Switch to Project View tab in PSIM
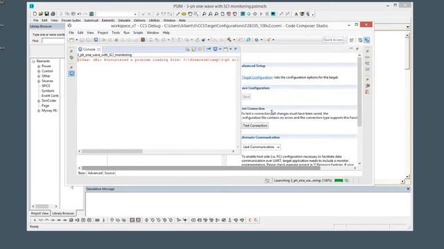Image resolution: width=444 pixels, height=249 pixels. pos(40,214)
